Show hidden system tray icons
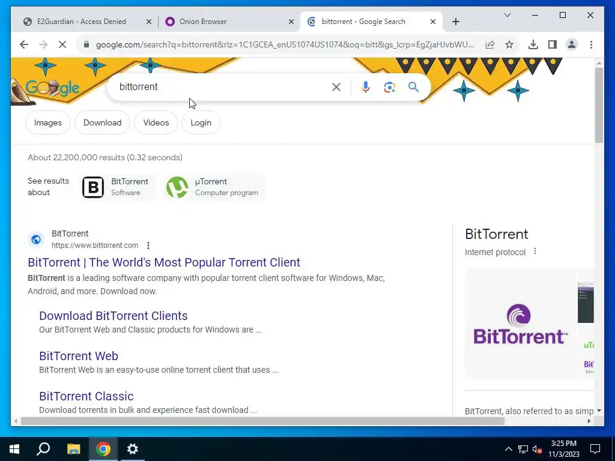This screenshot has height=461, width=615. 508,449
